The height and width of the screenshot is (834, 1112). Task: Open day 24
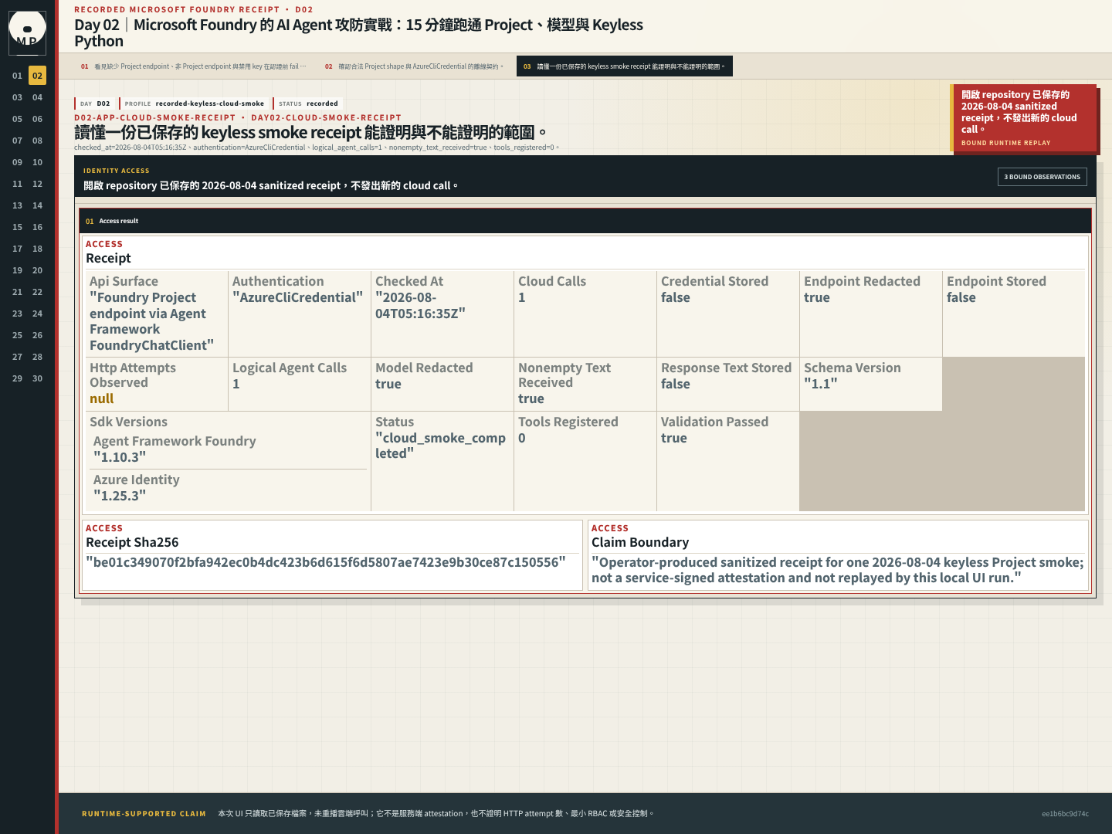tap(37, 314)
